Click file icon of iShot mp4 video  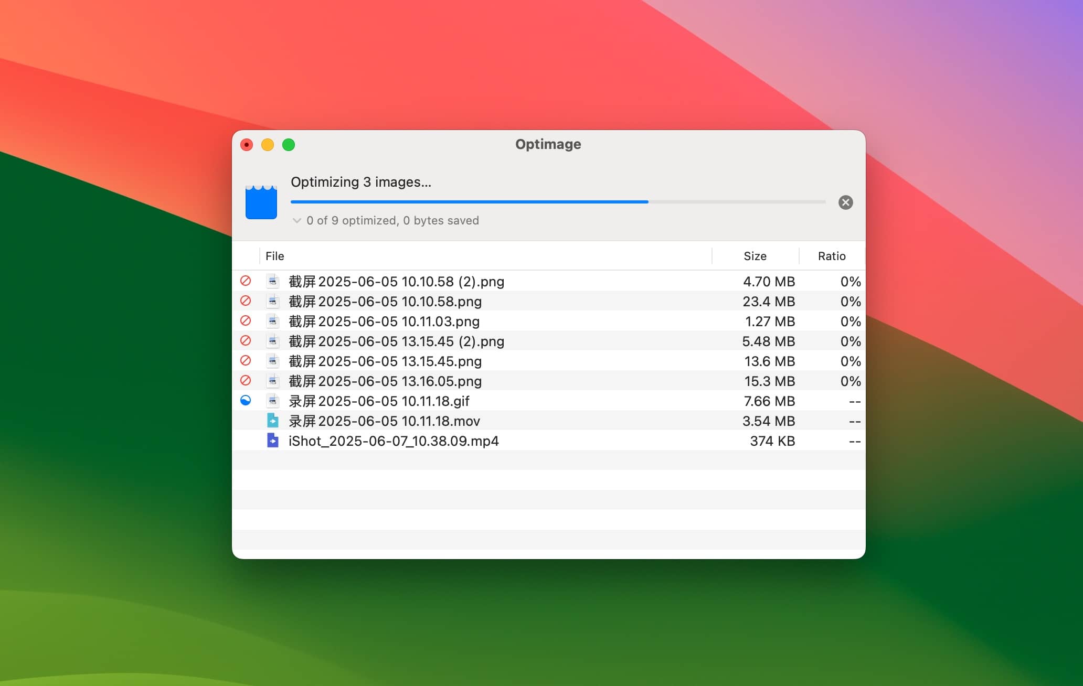[x=272, y=441]
